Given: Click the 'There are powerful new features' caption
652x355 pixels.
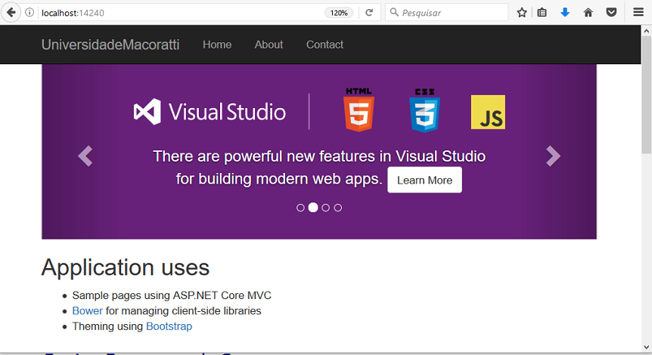Looking at the screenshot, I should 319,168.
